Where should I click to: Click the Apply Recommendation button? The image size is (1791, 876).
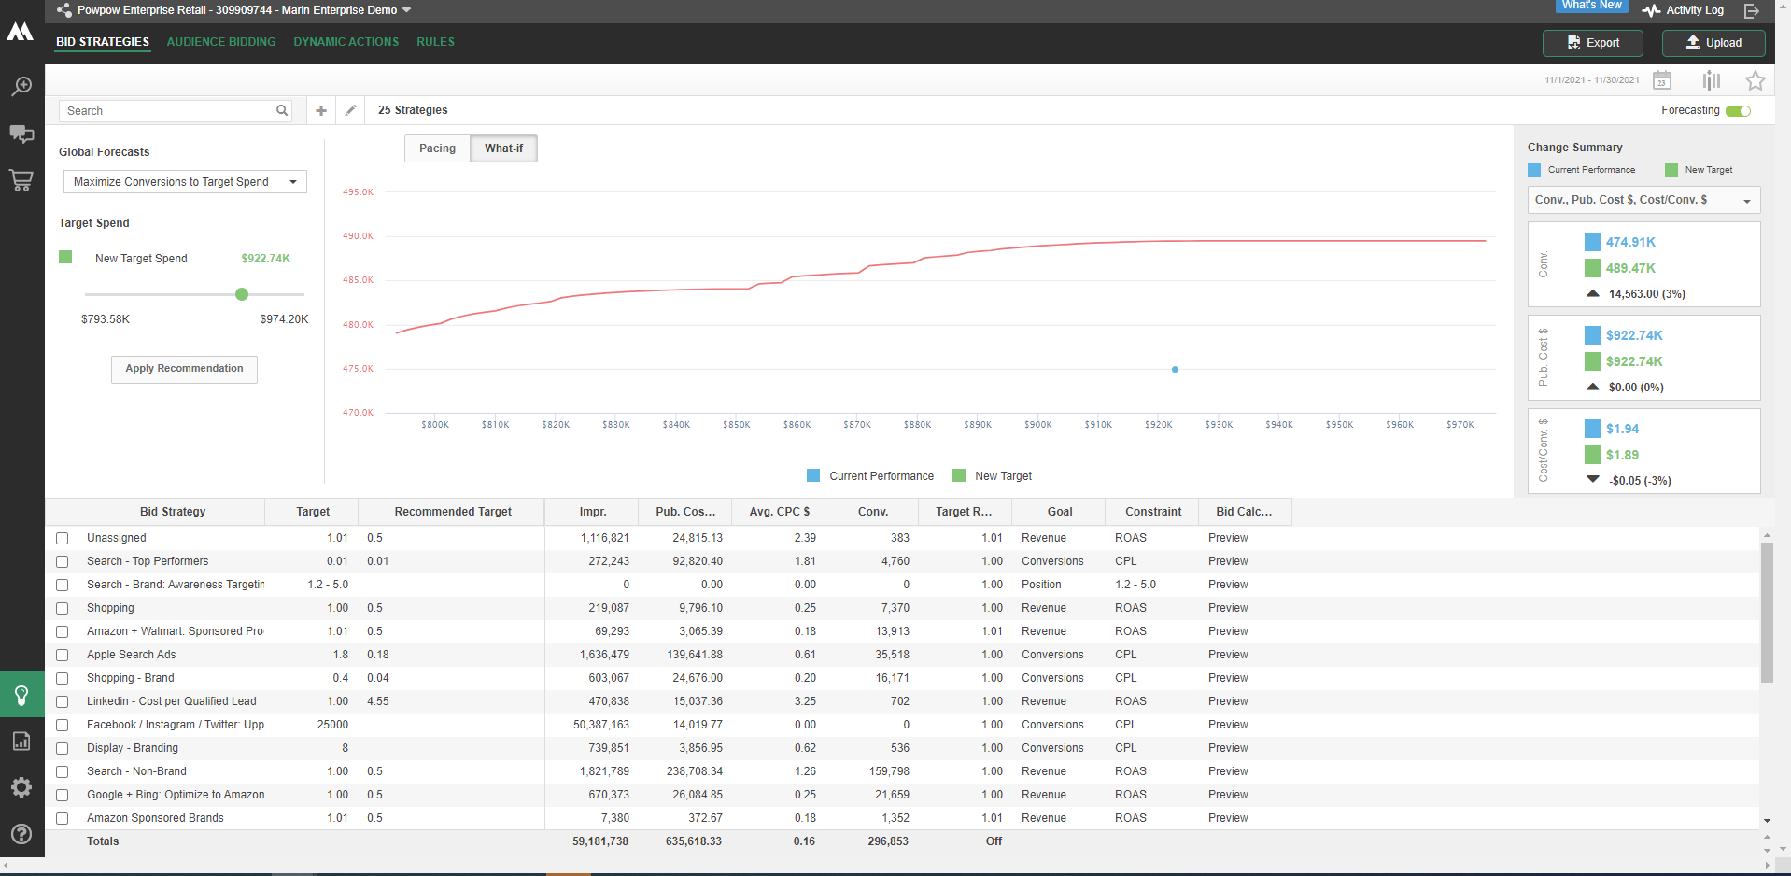coord(183,369)
